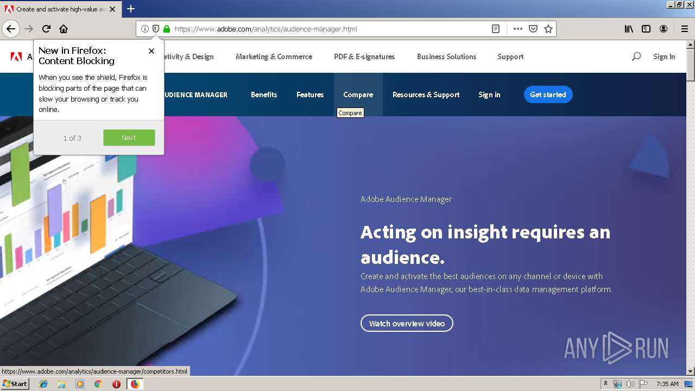This screenshot has width=695, height=391.
Task: Bookmark this page with the star
Action: tap(548, 29)
